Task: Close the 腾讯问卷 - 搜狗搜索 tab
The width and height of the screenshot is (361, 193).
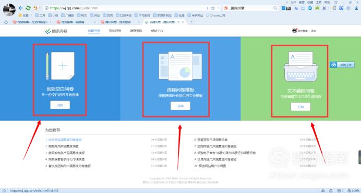Action: 139,22
